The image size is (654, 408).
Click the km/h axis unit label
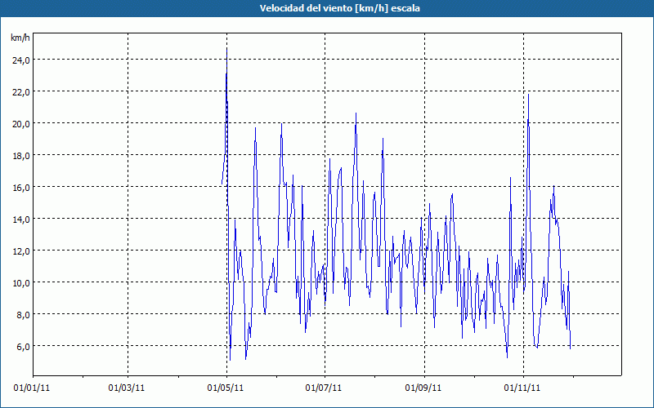coord(20,38)
